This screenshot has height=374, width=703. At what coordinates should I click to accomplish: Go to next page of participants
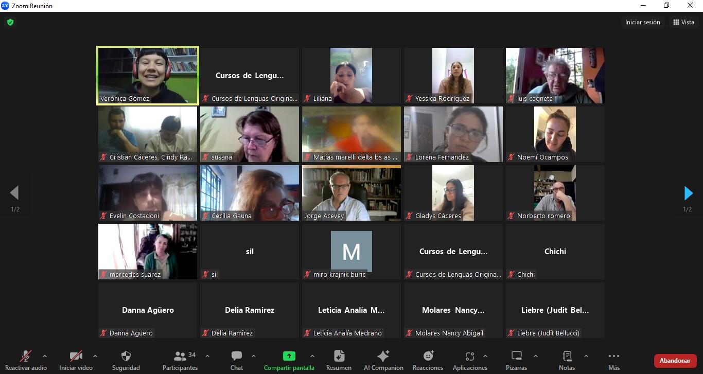(x=688, y=193)
